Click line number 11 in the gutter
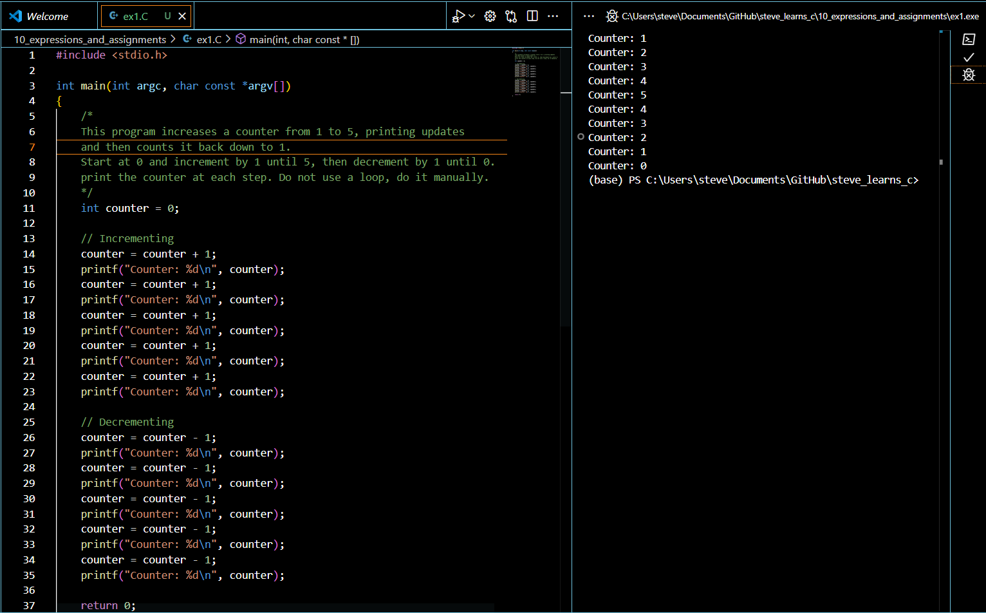This screenshot has height=613, width=986. (x=29, y=208)
